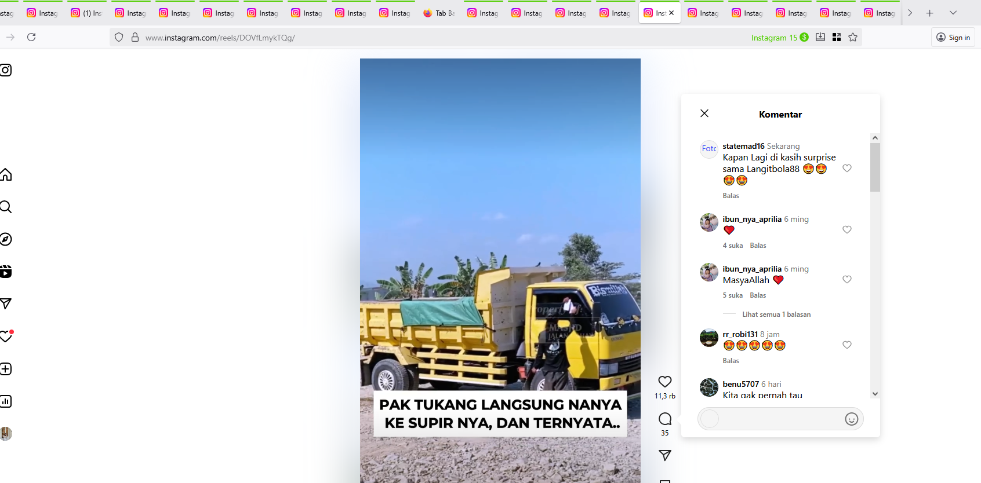Image resolution: width=981 pixels, height=483 pixels.
Task: Reply to statemad16's comment
Action: (731, 196)
